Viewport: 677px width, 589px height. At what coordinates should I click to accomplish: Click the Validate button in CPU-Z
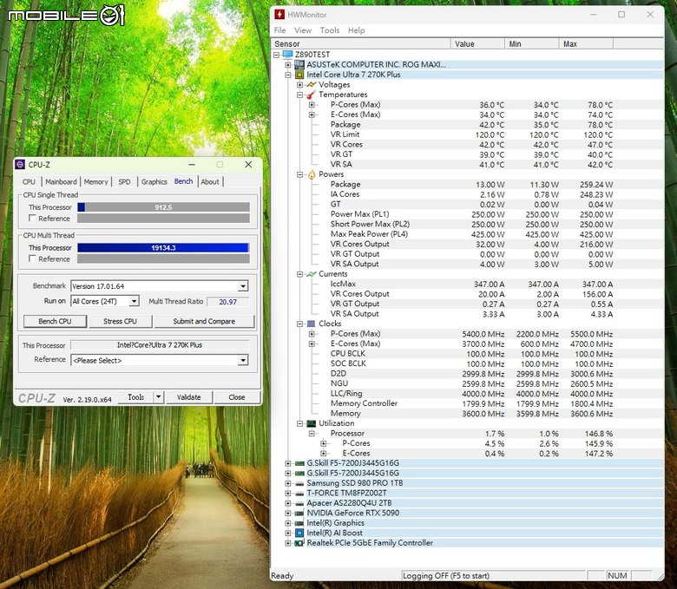coord(188,397)
